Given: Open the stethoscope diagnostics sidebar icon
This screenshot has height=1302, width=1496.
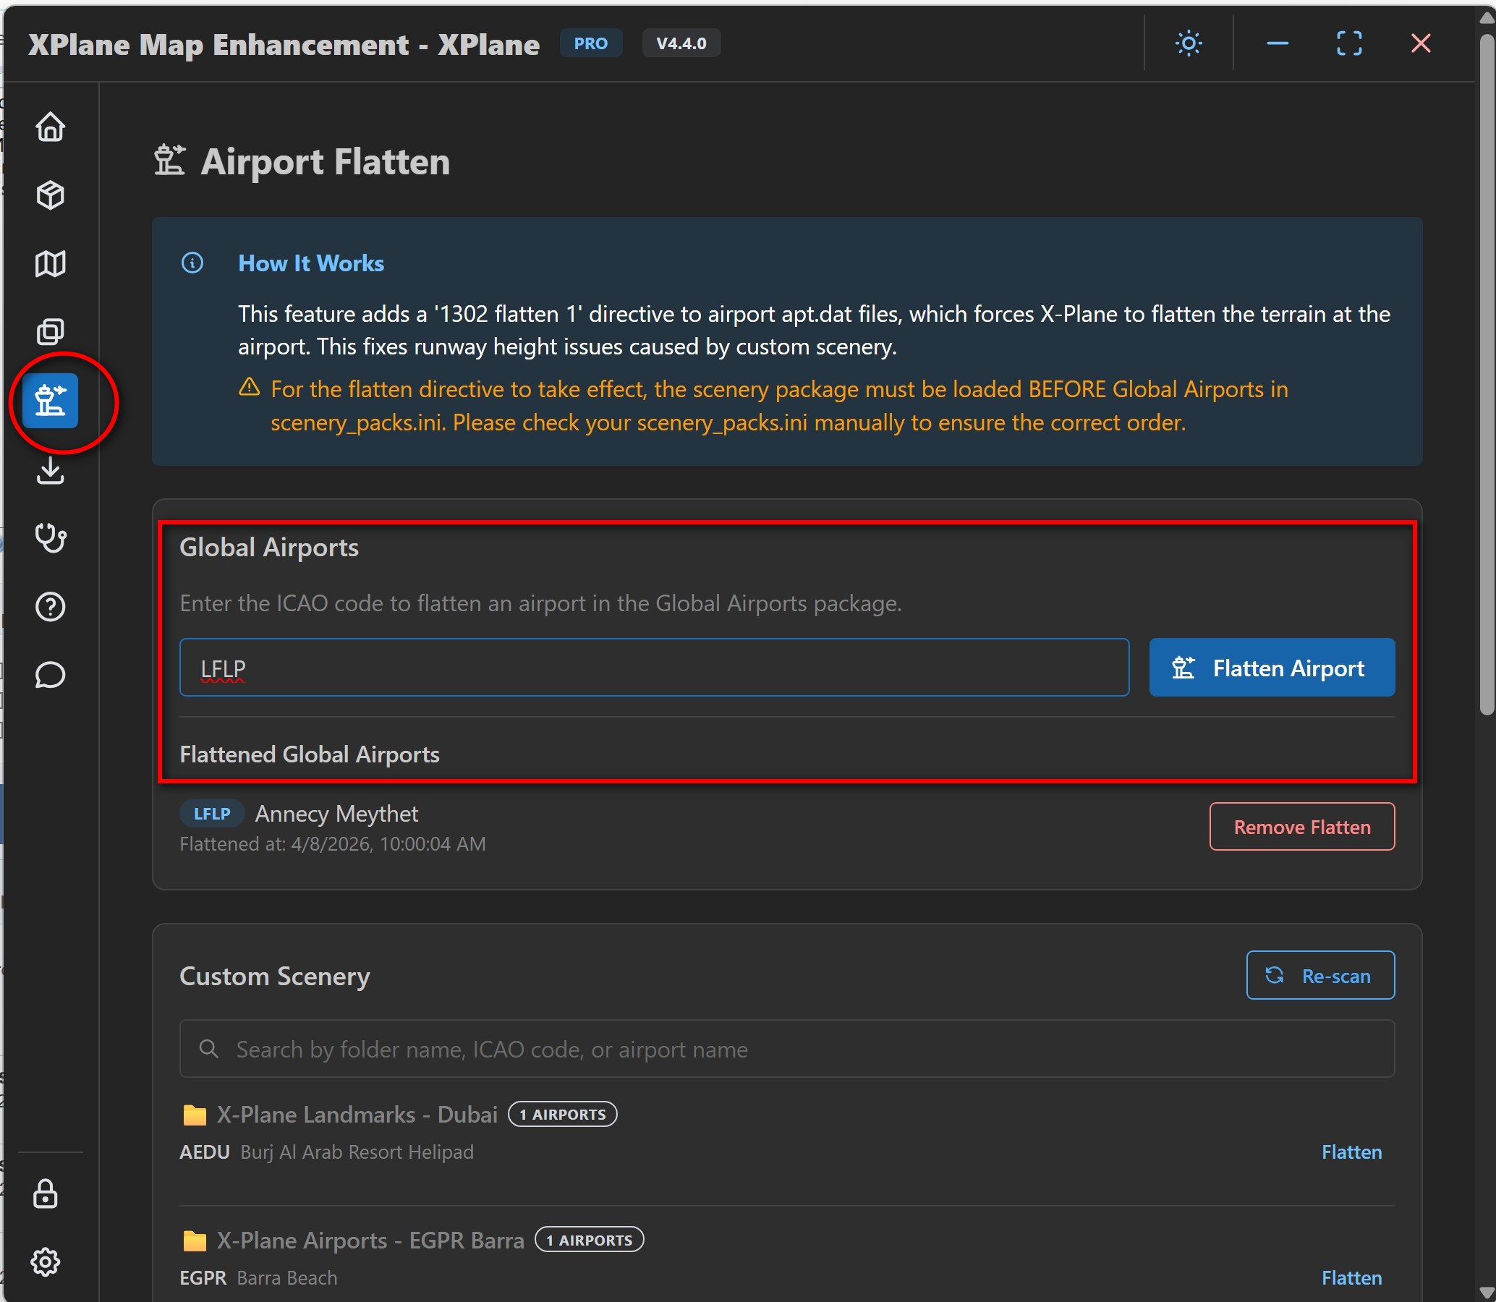Looking at the screenshot, I should click(50, 538).
